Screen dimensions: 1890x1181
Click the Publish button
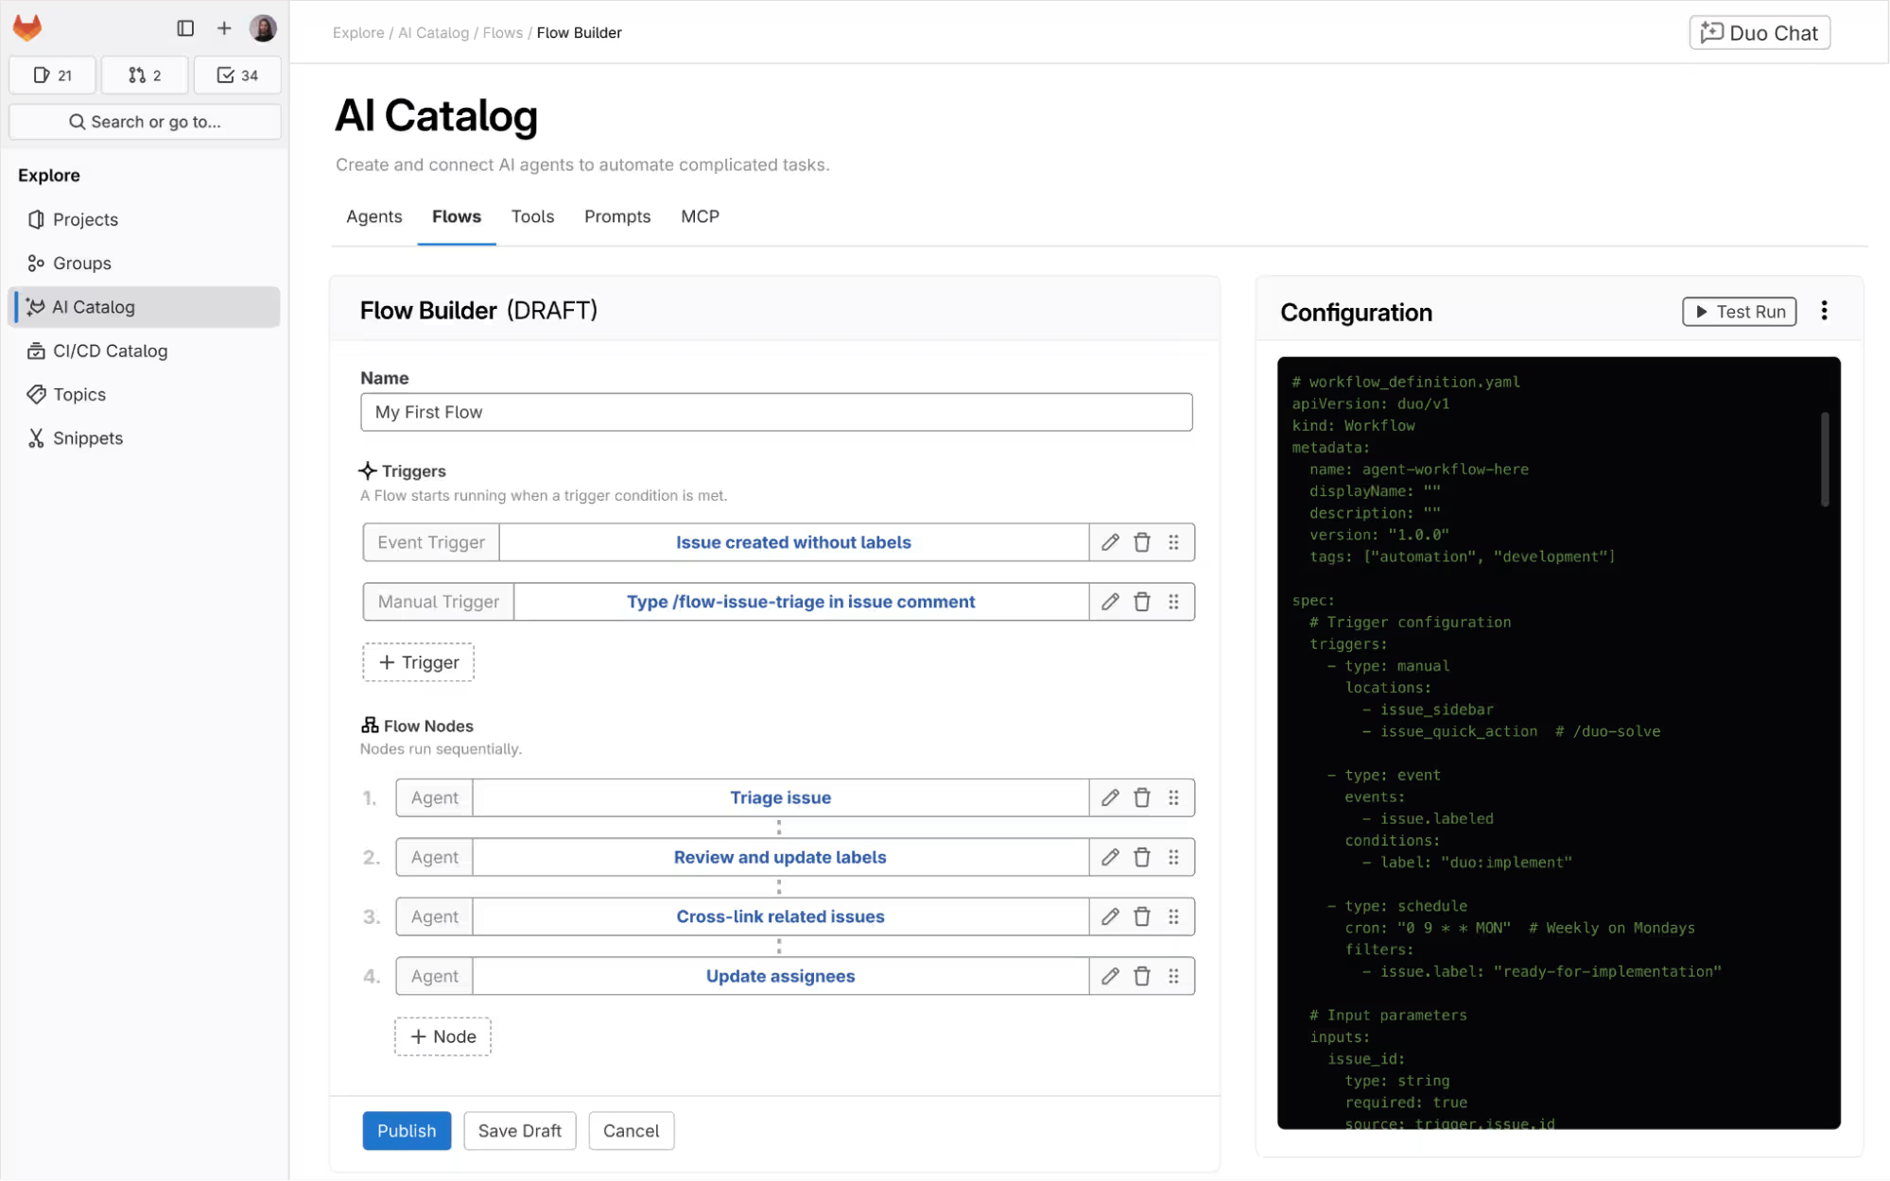click(407, 1131)
